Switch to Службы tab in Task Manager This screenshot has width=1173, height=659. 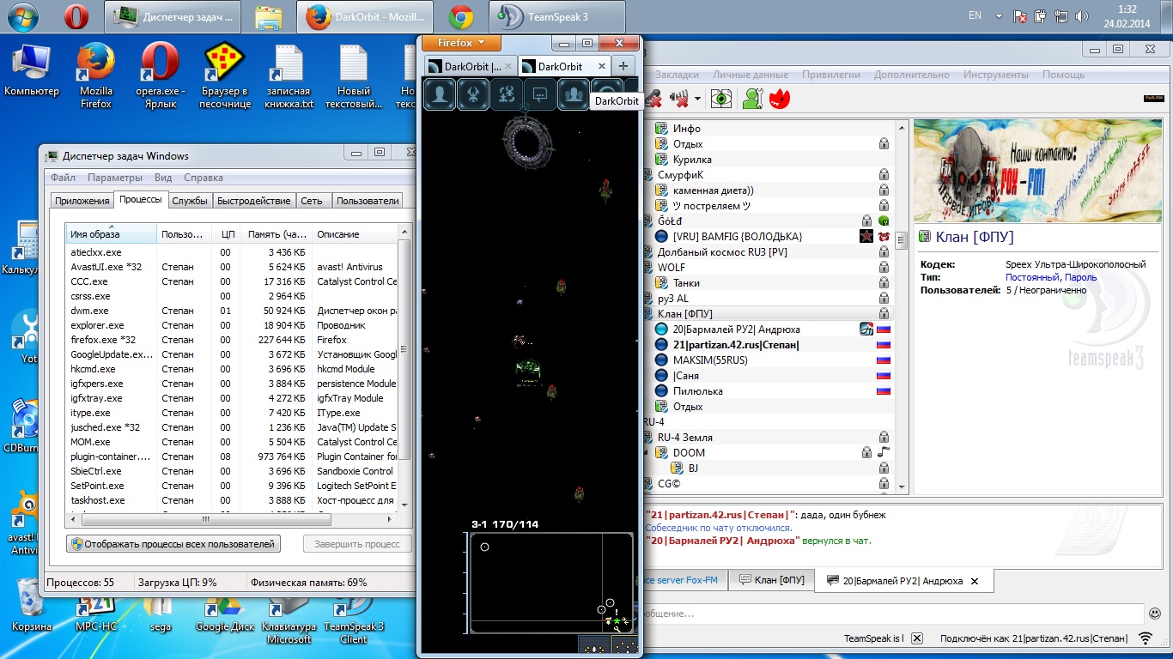190,201
